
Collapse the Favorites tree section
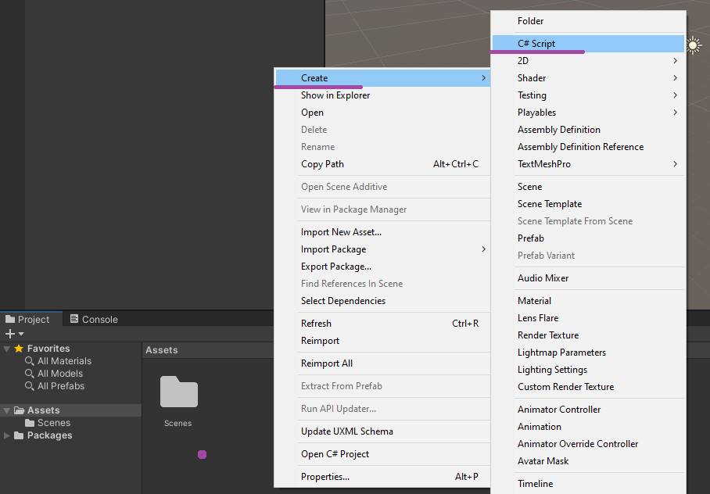[x=7, y=349]
